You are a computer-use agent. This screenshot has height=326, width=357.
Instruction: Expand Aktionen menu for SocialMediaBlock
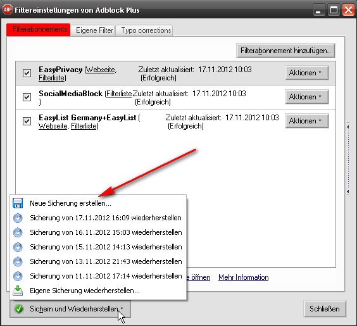tap(307, 97)
